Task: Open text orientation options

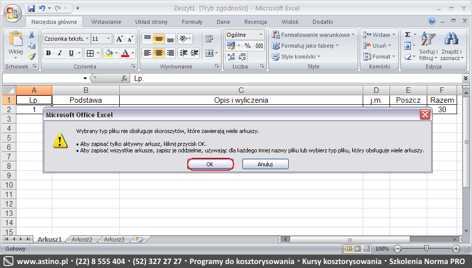Action: coord(185,39)
